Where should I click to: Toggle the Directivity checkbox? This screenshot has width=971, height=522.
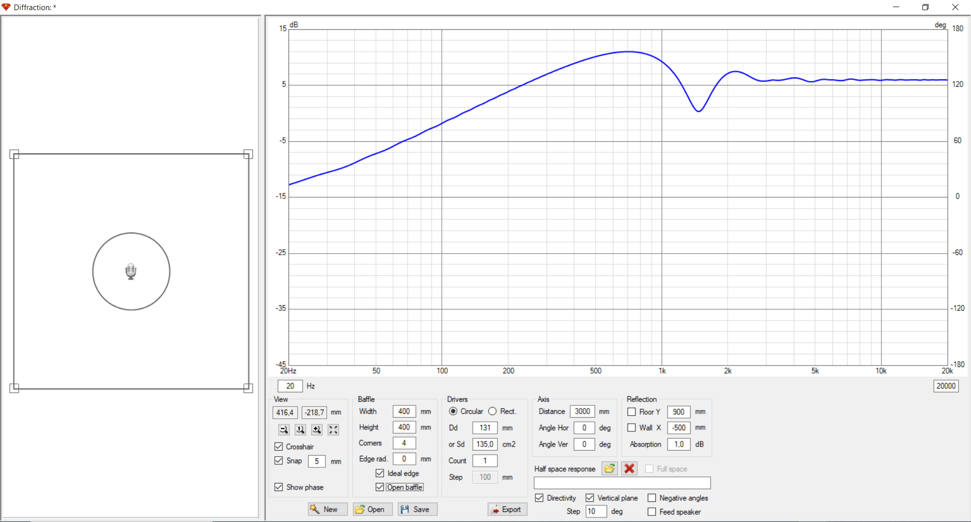(x=539, y=498)
